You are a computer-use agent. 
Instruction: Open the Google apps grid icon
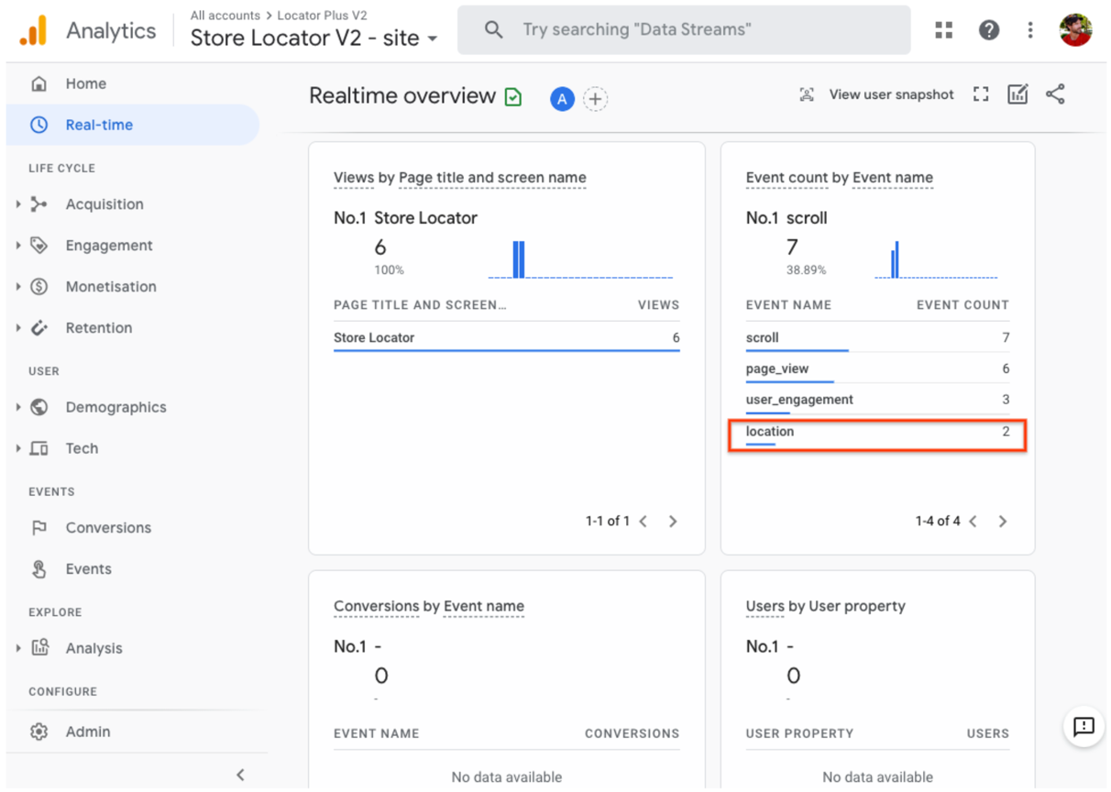tap(944, 30)
